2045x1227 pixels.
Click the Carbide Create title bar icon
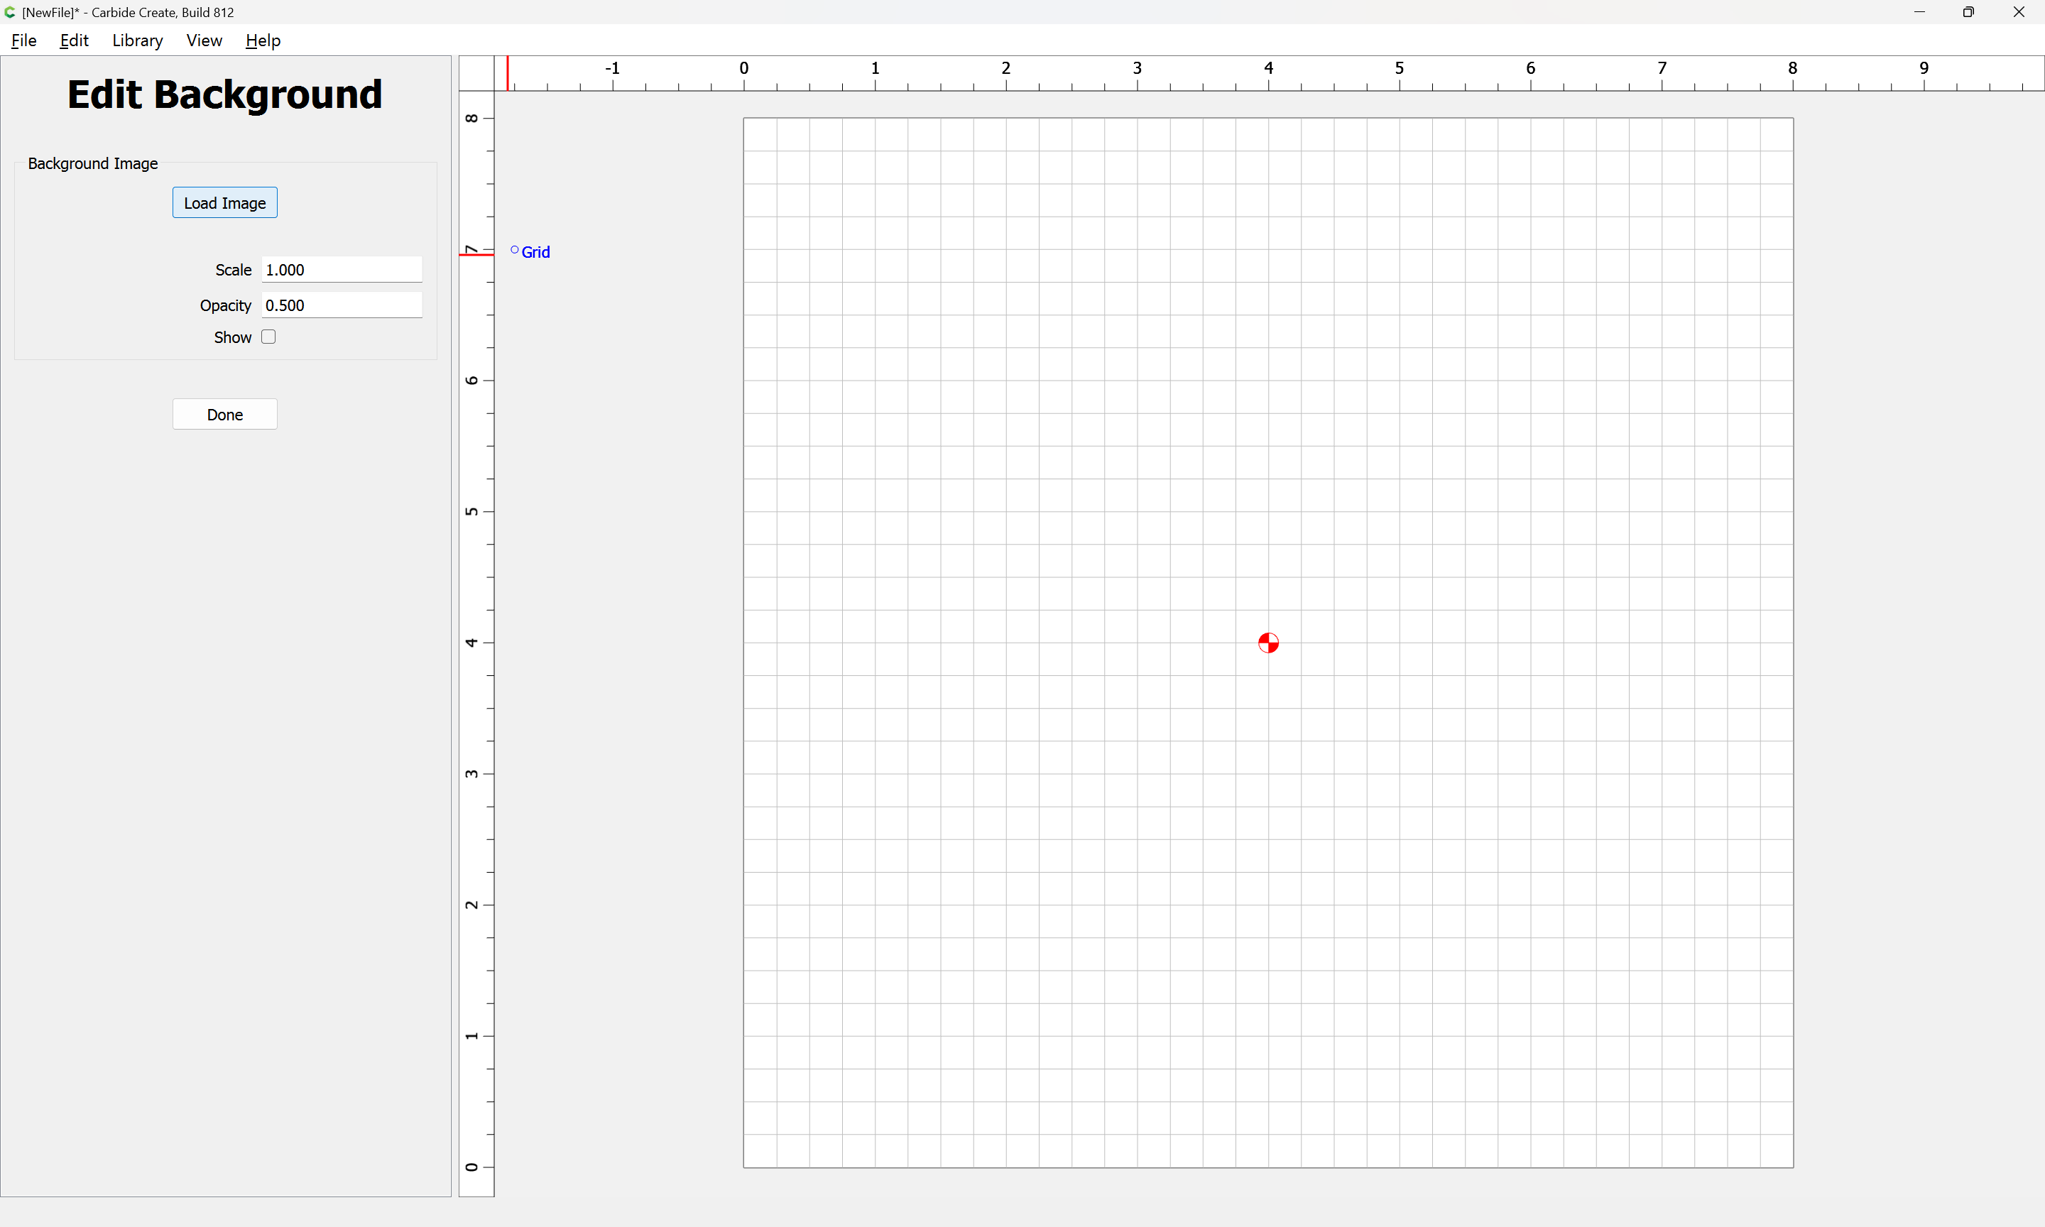10,12
